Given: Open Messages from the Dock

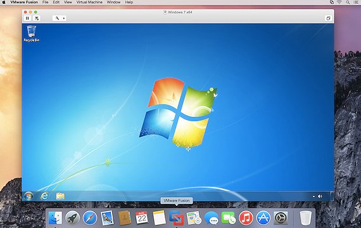Looking at the screenshot, I should 212,218.
